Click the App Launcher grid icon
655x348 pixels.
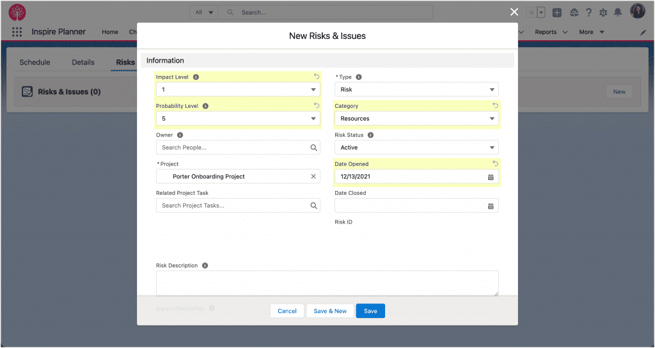tap(17, 32)
